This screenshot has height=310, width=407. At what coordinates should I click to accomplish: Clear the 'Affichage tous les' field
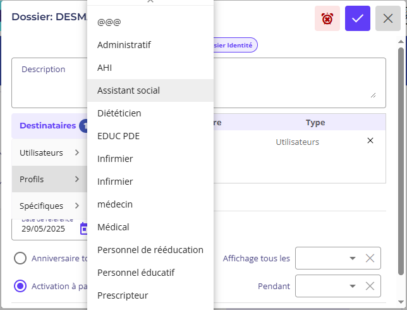370,258
